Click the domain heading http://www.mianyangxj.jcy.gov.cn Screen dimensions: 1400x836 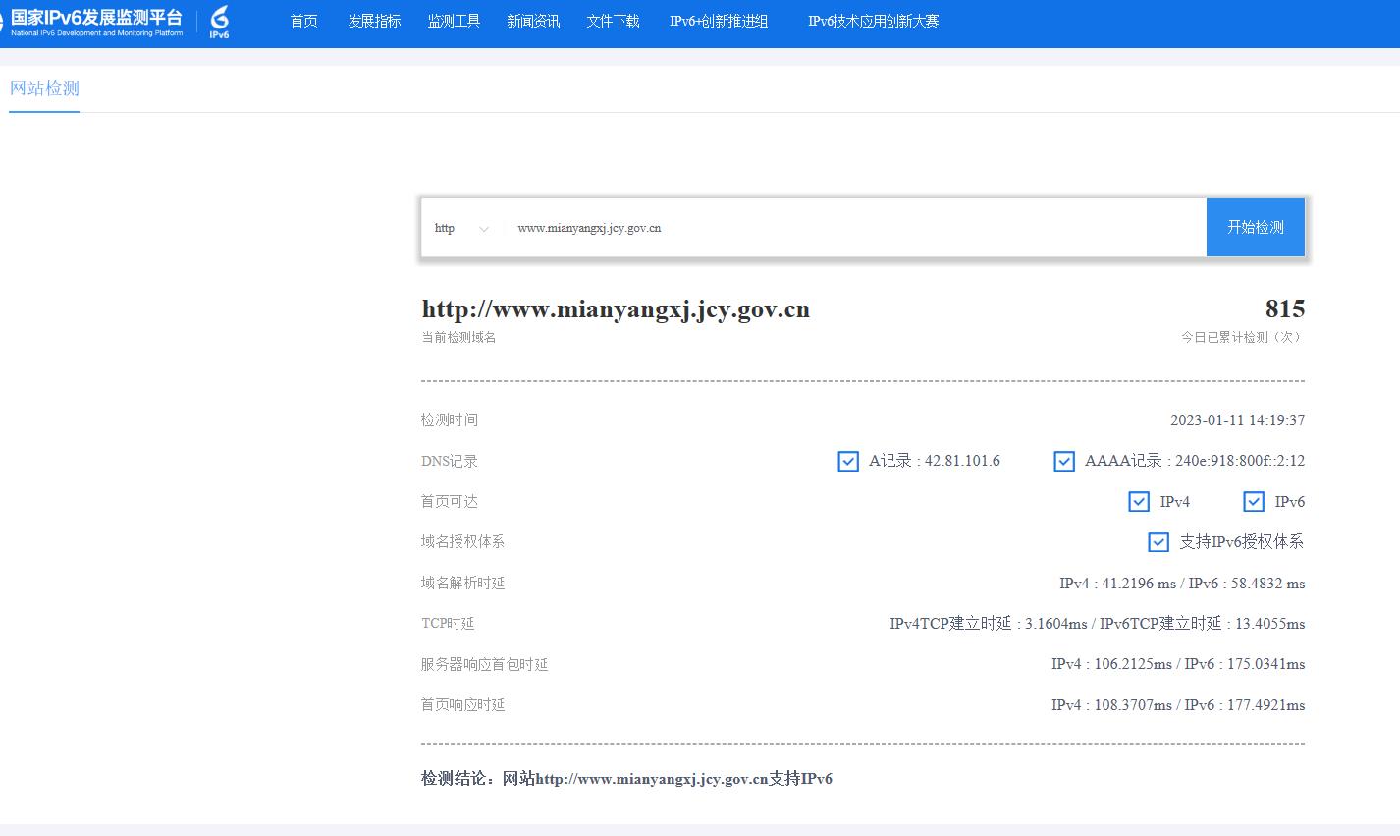click(616, 309)
